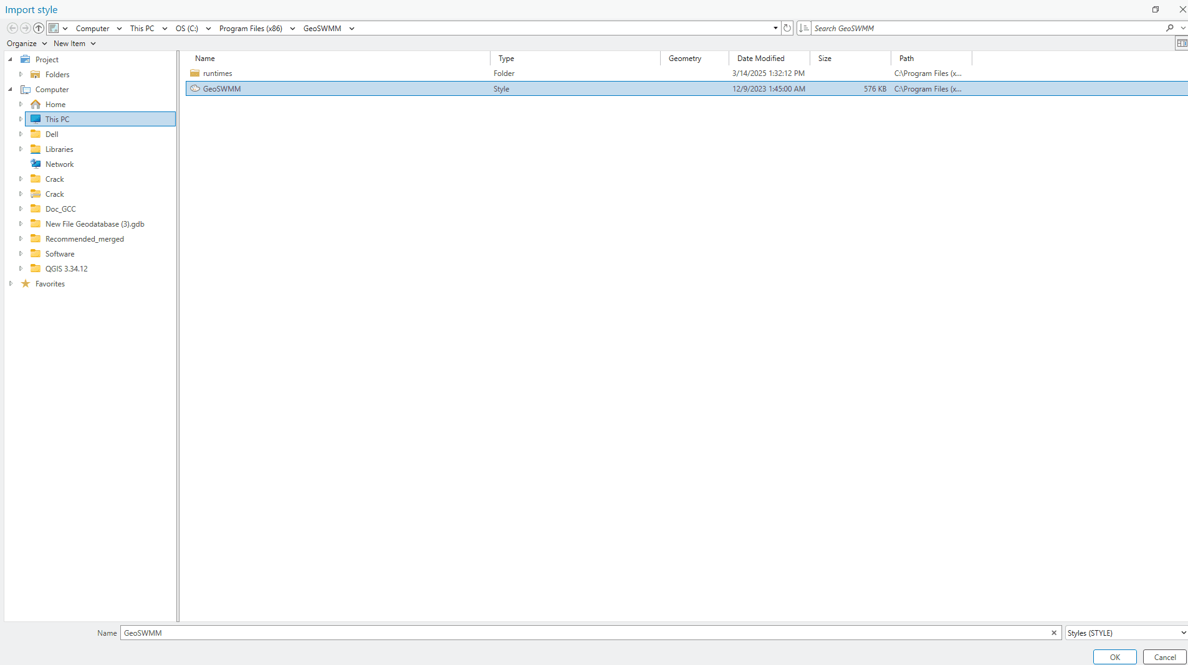Select Network in the sidebar
The height and width of the screenshot is (665, 1188).
click(59, 164)
